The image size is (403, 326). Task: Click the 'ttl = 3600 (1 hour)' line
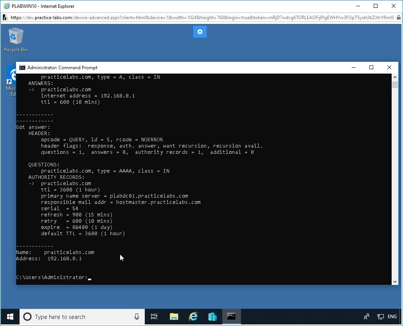[x=70, y=190]
